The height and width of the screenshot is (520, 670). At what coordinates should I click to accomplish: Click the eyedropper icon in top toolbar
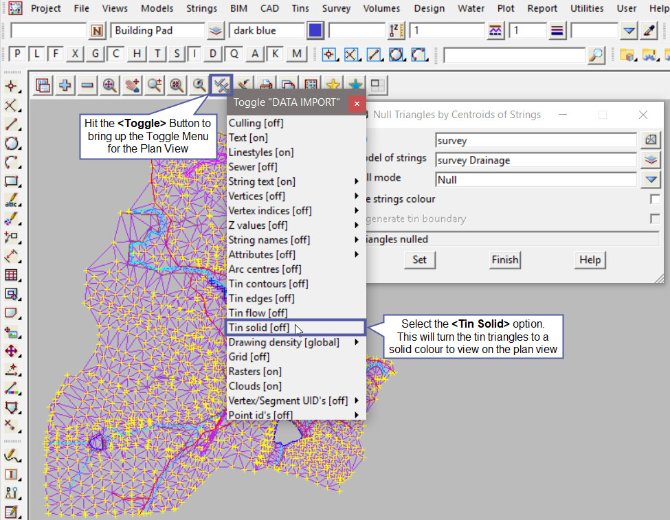click(649, 31)
